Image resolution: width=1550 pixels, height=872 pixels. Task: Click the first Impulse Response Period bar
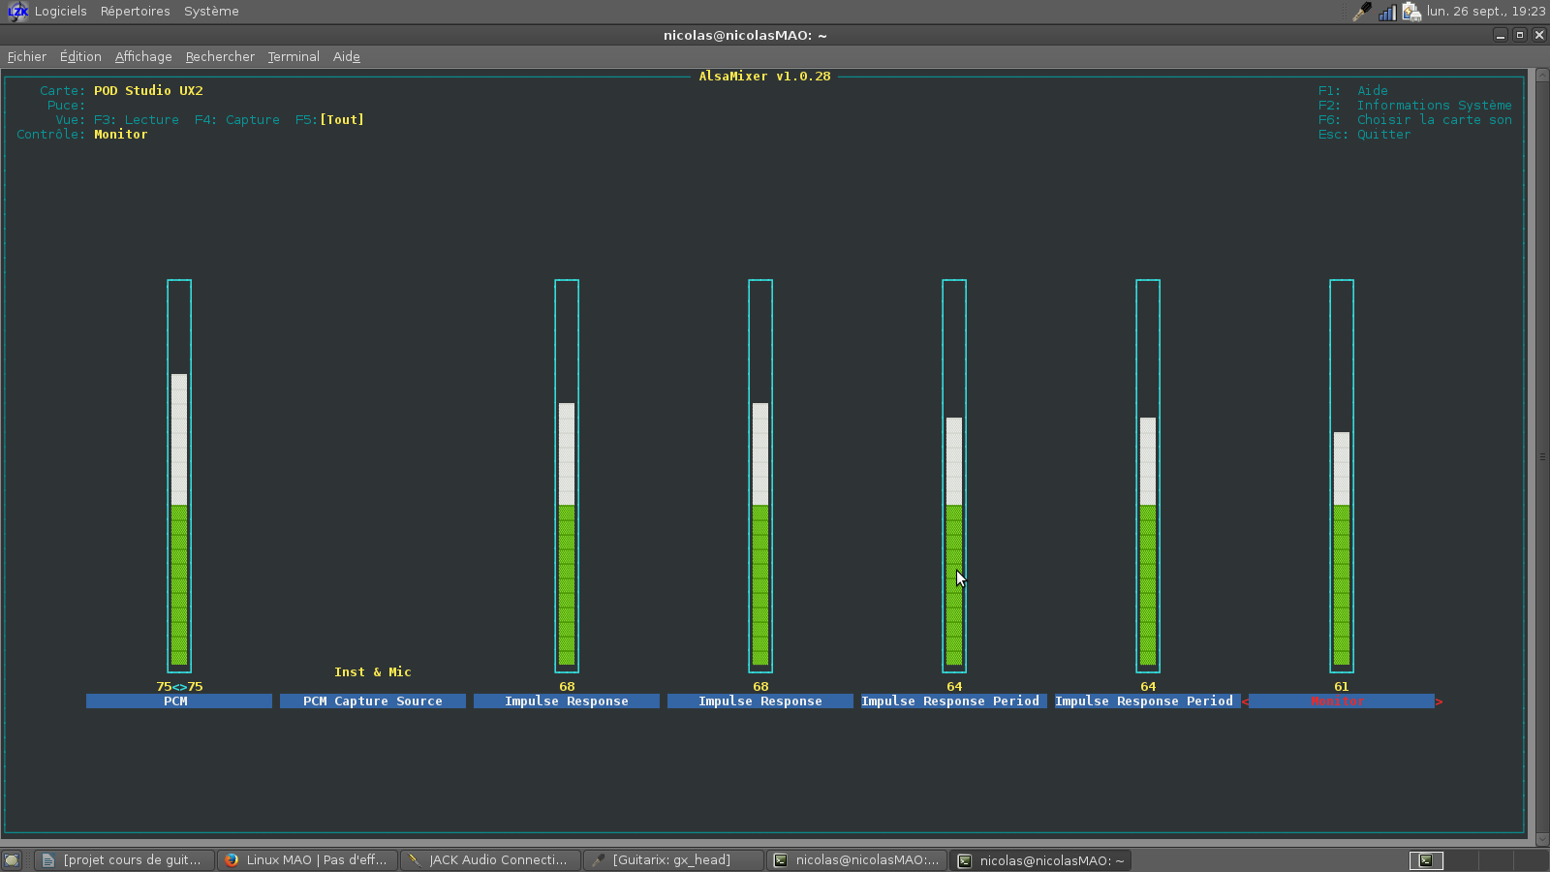954,476
